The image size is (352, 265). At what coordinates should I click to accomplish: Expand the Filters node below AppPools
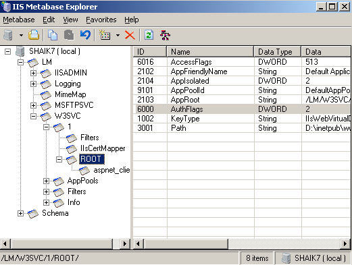[46, 192]
